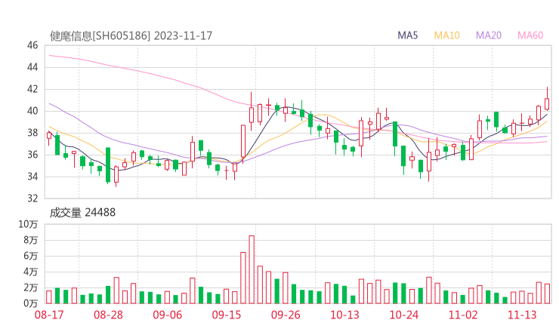Click the 8万 volume axis label
Viewport: 559px width, 332px height.
tap(31, 240)
